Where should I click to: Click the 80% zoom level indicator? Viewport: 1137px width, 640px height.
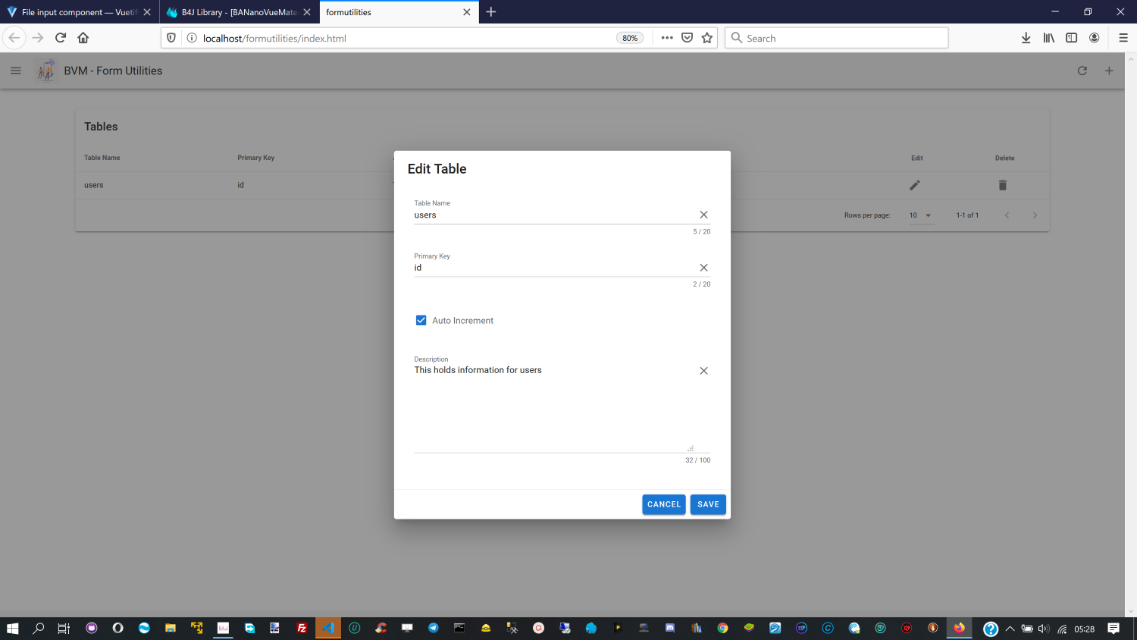[x=630, y=38]
